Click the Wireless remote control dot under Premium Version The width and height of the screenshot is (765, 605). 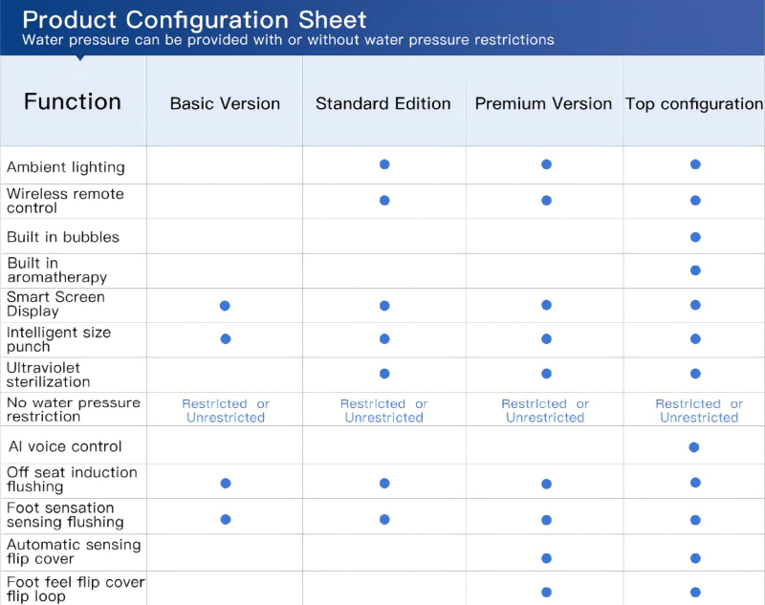tap(546, 201)
